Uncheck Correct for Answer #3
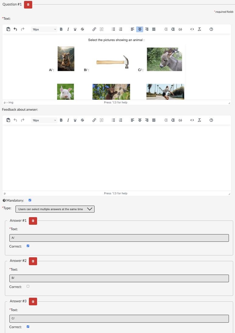 click(28, 327)
